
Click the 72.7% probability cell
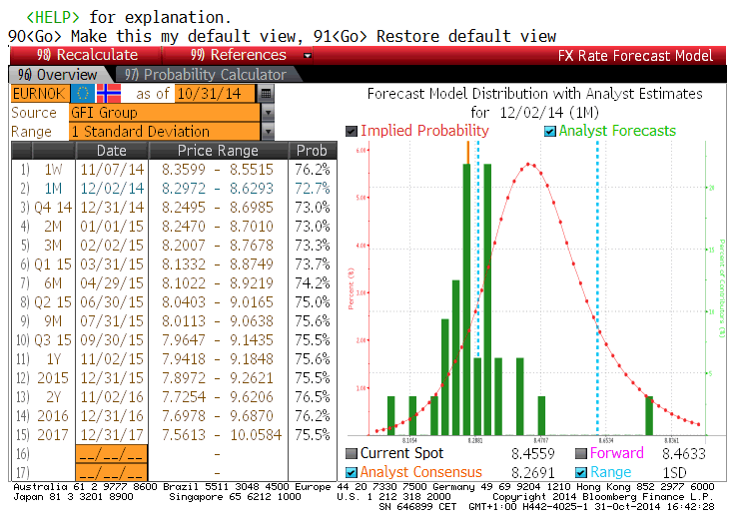313,189
